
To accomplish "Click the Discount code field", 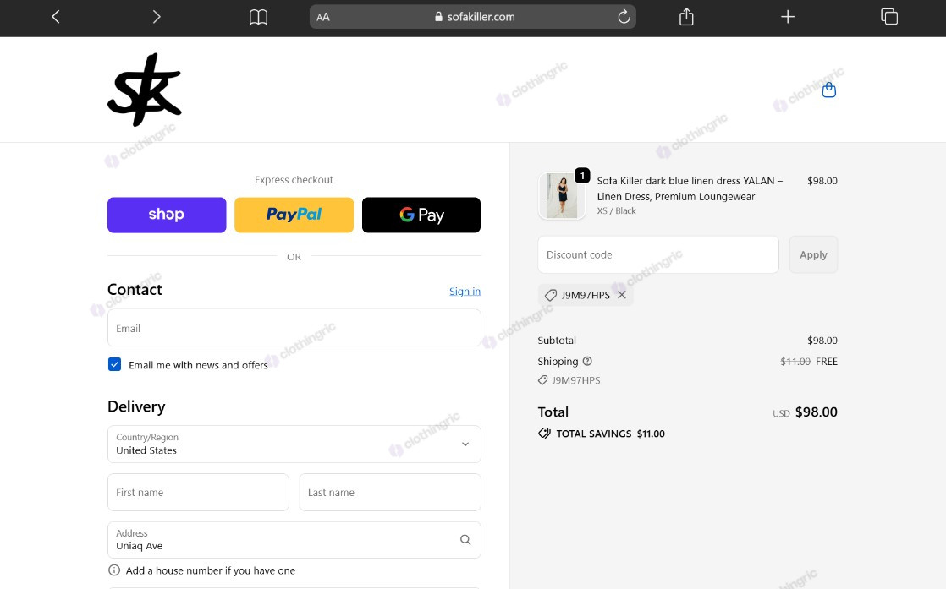I will point(658,254).
